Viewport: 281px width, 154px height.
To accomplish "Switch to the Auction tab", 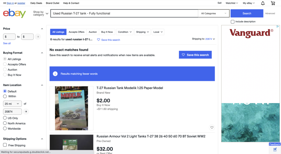I will click(x=93, y=32).
